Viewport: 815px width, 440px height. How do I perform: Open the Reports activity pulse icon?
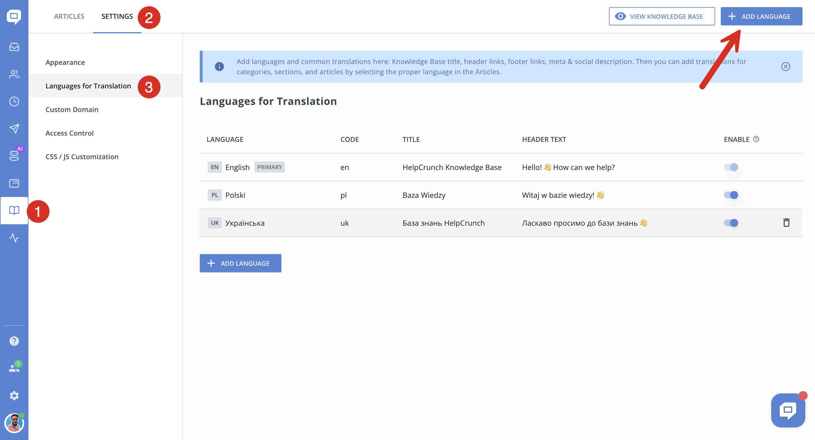(14, 238)
